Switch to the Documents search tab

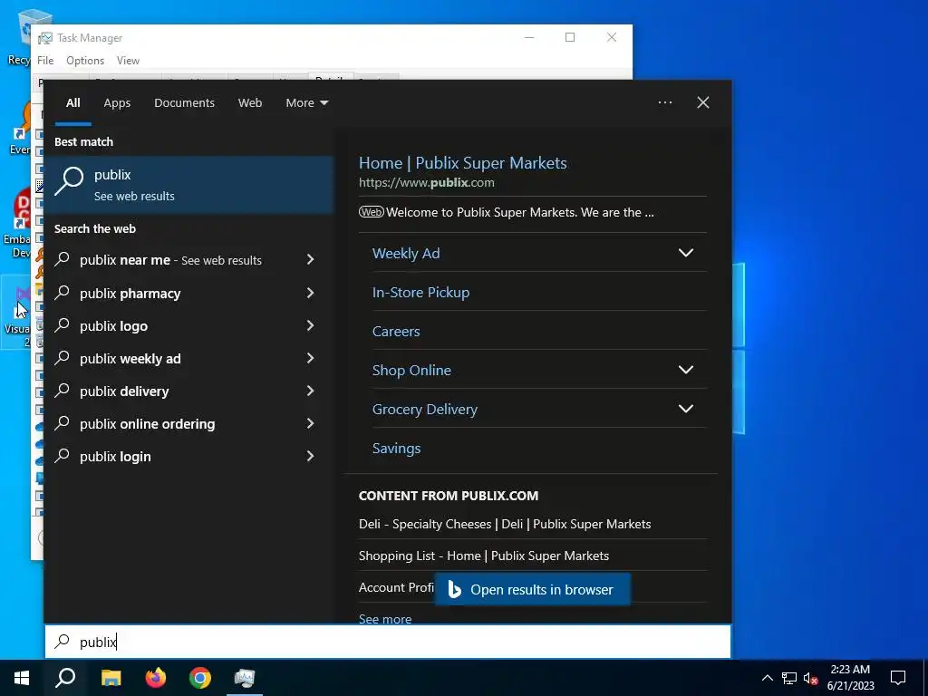(184, 102)
